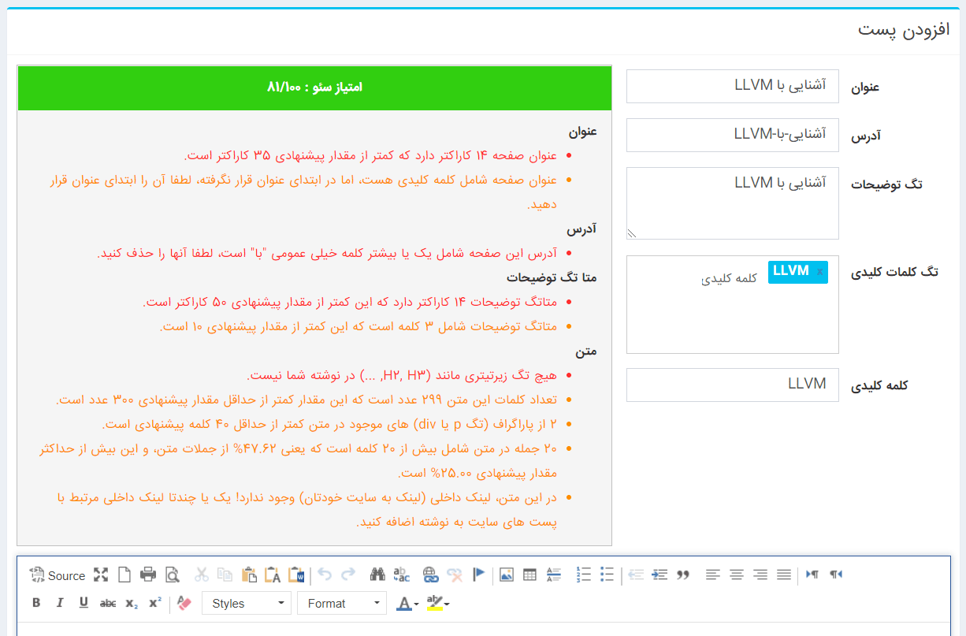Toggle subscript formatting
The height and width of the screenshot is (636, 966).
pos(132,603)
